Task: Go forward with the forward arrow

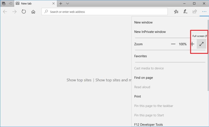Action: point(14,12)
